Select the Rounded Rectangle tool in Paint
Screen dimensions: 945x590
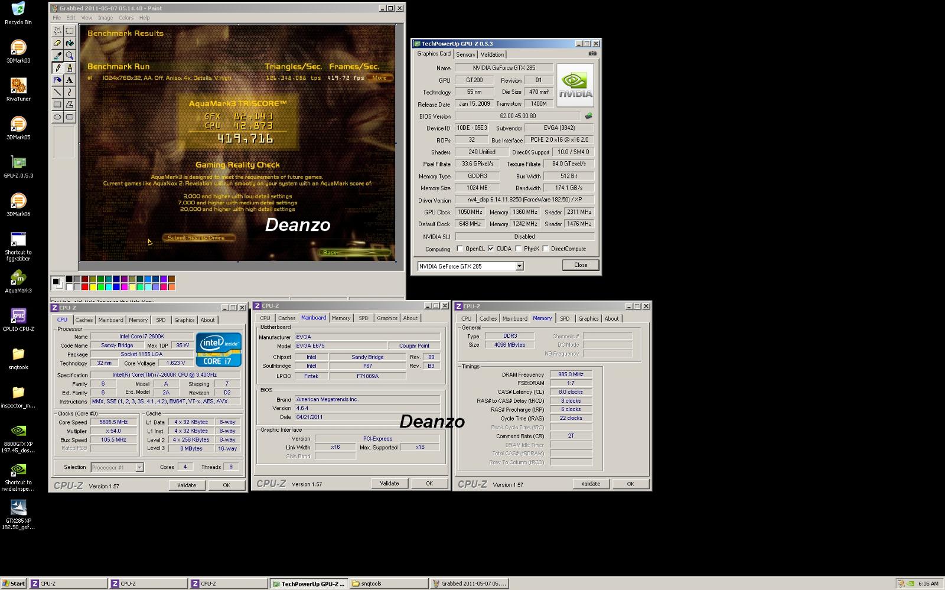point(70,117)
